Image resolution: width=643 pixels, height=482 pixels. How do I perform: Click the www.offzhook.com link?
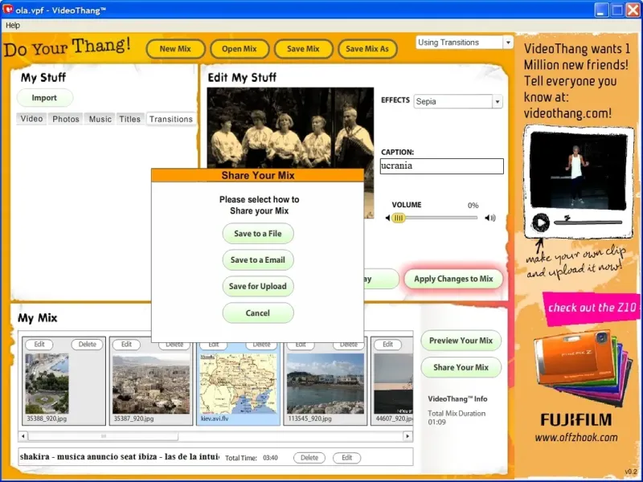576,437
